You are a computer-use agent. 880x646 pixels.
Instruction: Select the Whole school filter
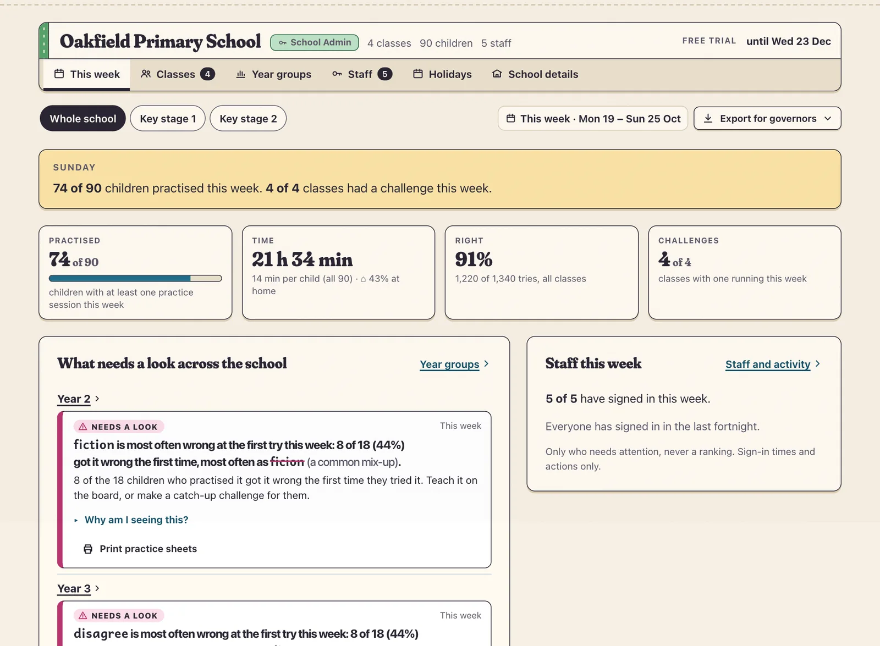tap(83, 118)
